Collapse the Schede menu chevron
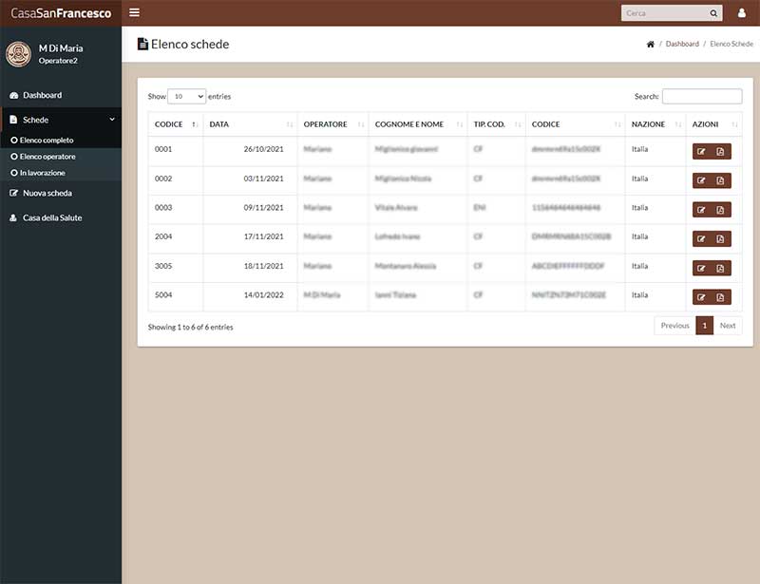 coord(112,120)
